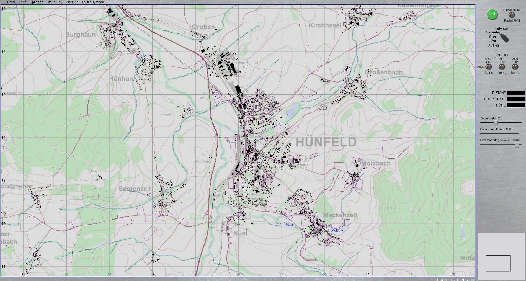Open the Wertung menu

(72, 2)
